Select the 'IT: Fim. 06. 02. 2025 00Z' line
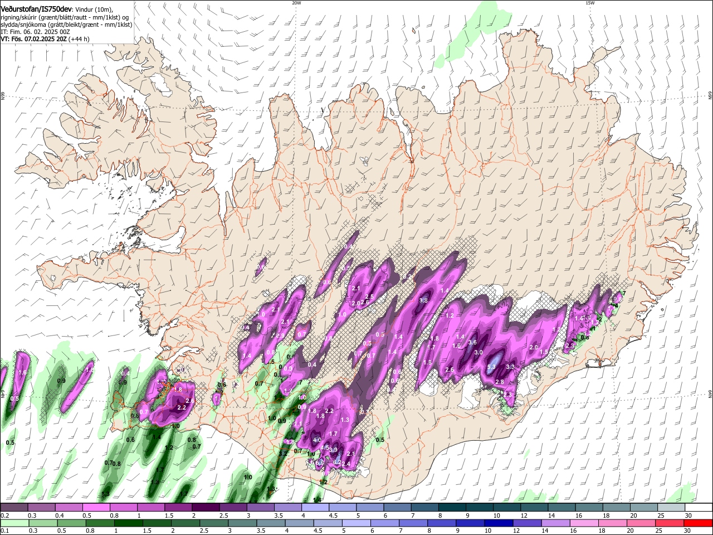This screenshot has width=713, height=535. [35, 32]
